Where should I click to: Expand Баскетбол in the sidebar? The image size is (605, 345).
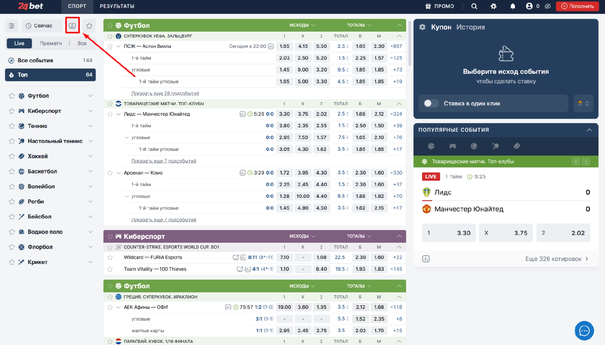tap(90, 171)
